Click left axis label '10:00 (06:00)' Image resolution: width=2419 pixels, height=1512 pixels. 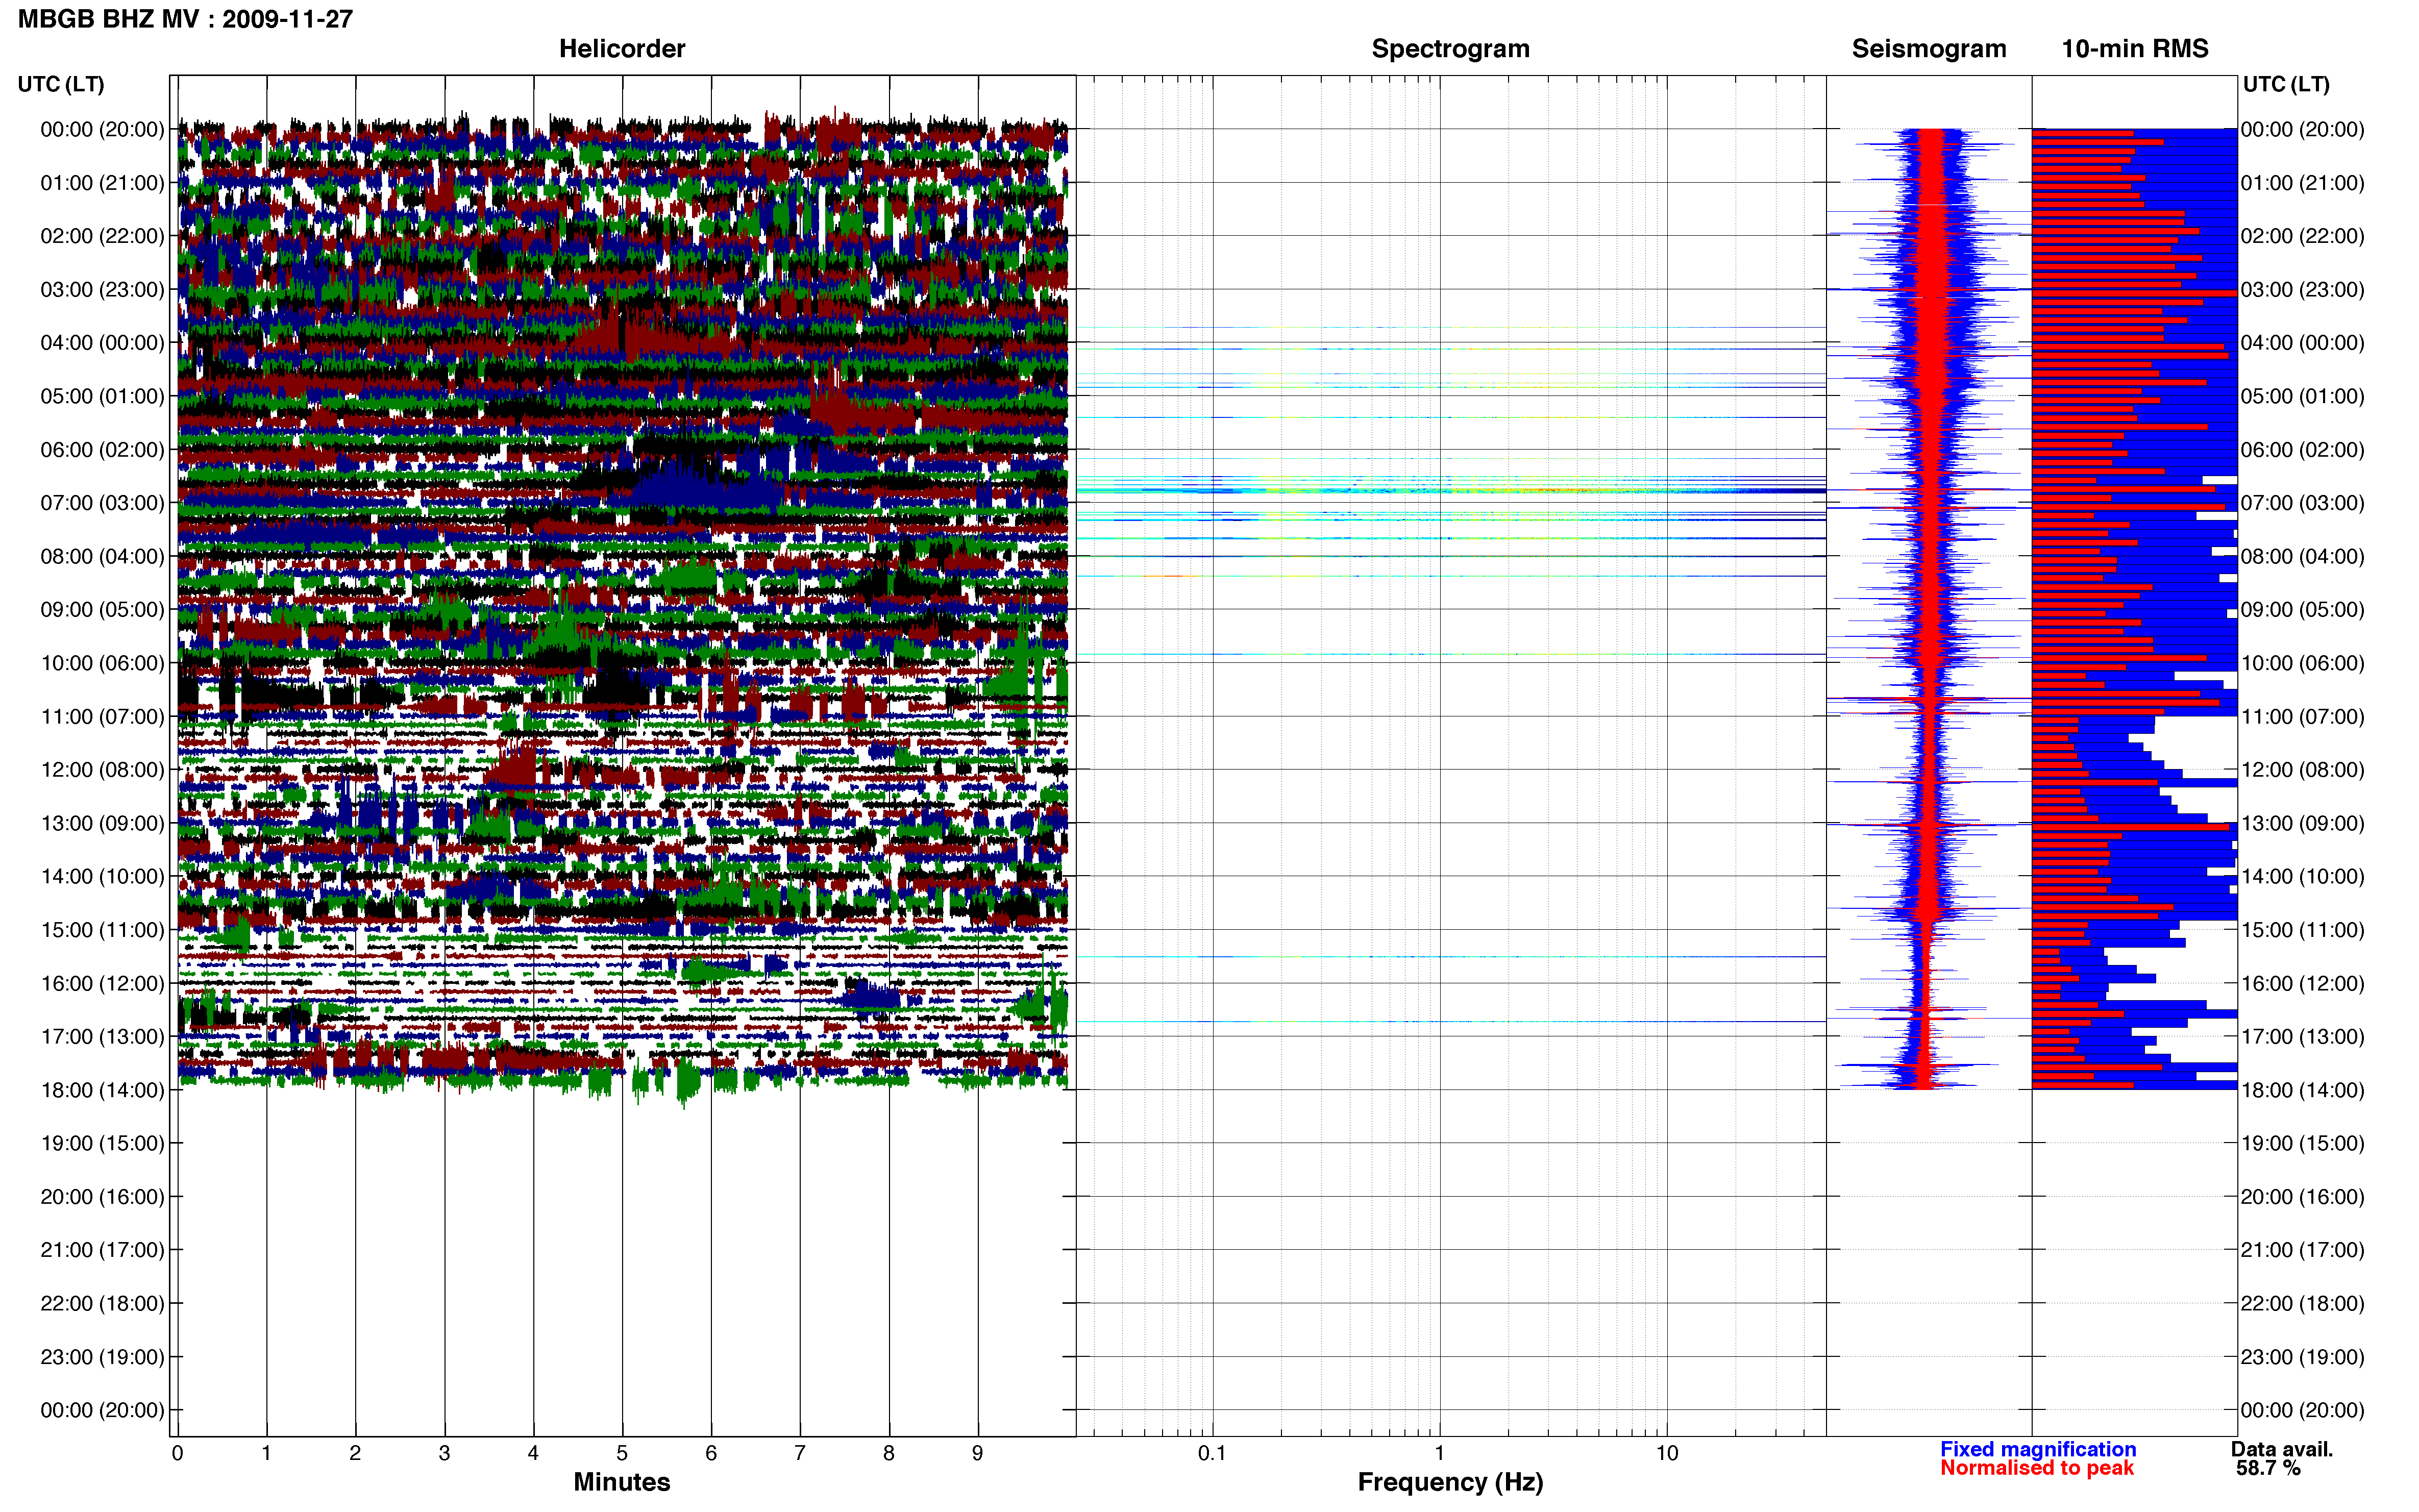click(x=102, y=663)
